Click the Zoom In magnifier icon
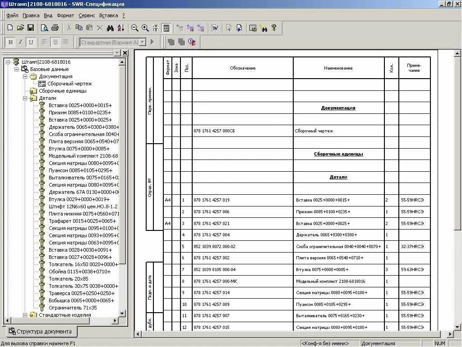The width and height of the screenshot is (462, 347). coord(145,28)
